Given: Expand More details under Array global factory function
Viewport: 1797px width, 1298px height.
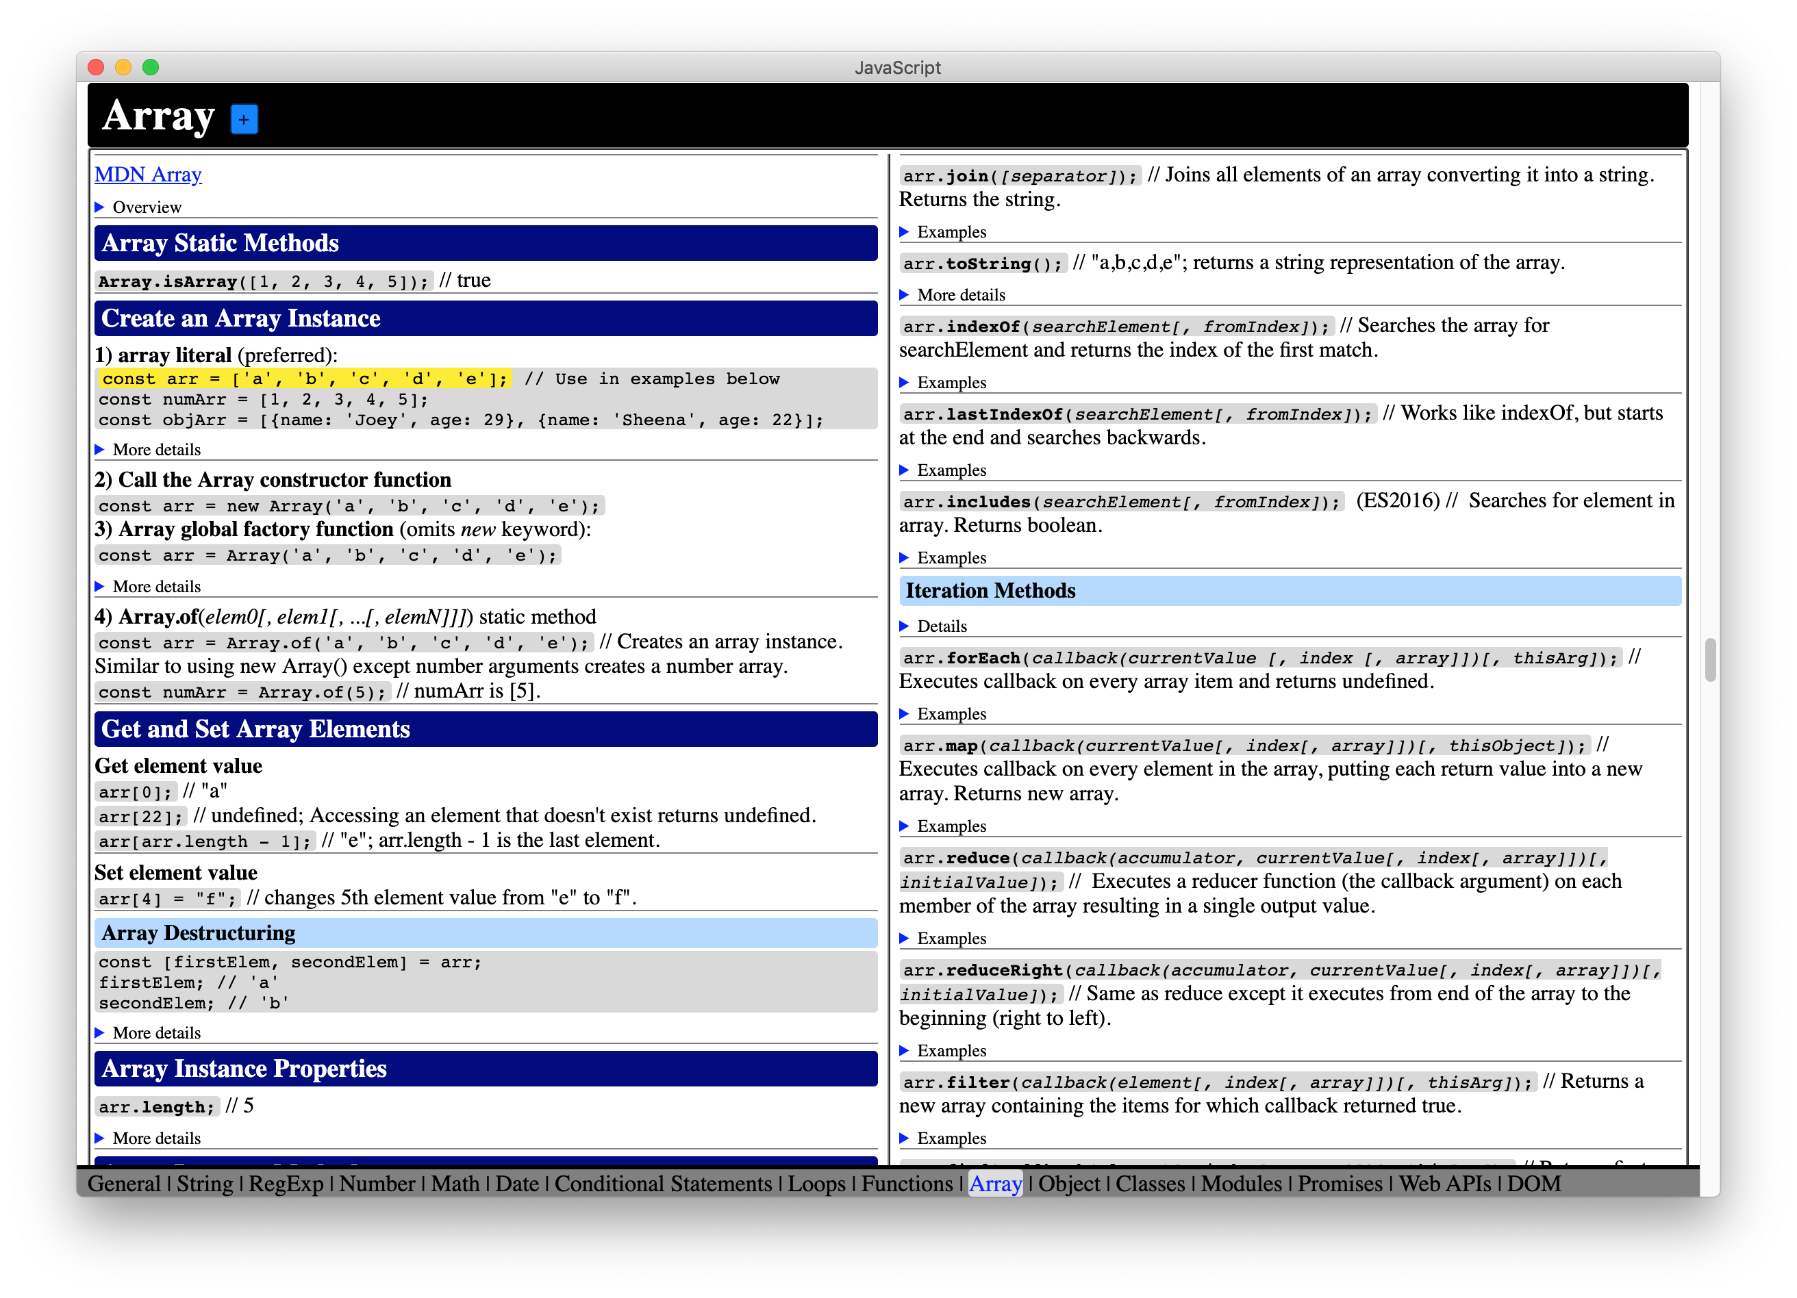Looking at the screenshot, I should 100,586.
